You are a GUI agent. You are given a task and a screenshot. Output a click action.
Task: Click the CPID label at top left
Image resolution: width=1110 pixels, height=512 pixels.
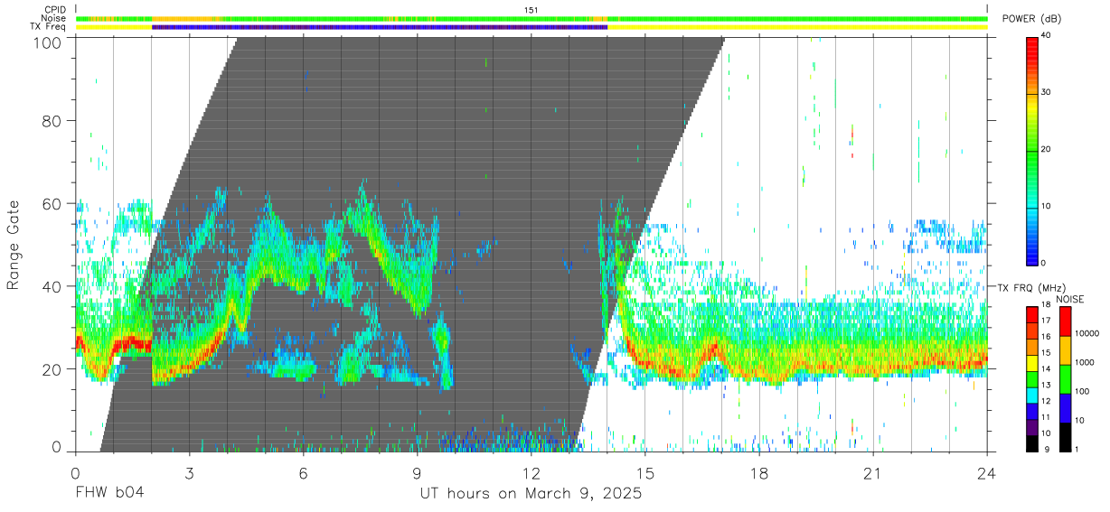click(55, 10)
